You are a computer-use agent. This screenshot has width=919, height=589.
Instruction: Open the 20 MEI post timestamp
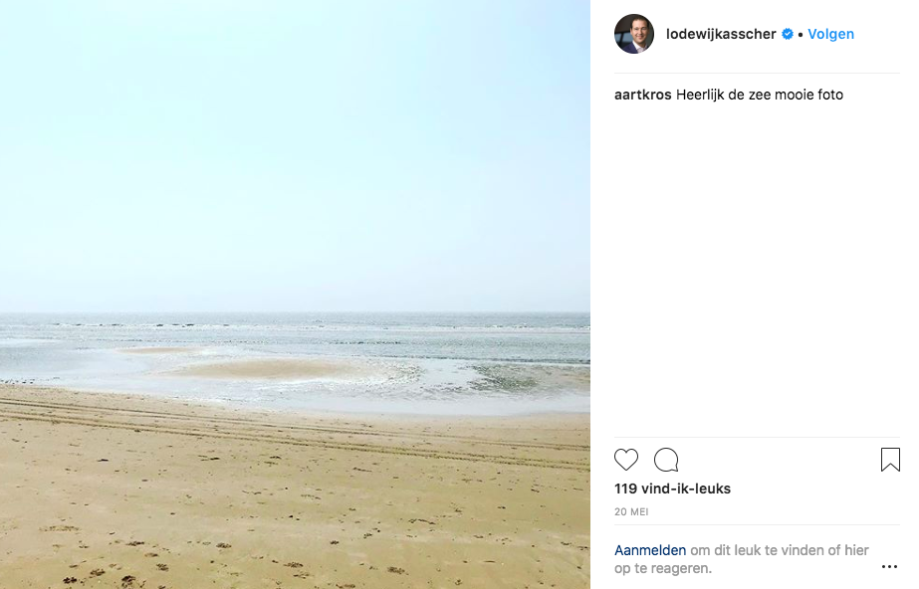(x=630, y=511)
